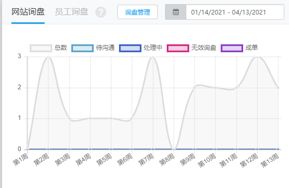Viewport: 289px width, 188px height.
Task: Click the 第13周 axis label
Action: point(270,160)
